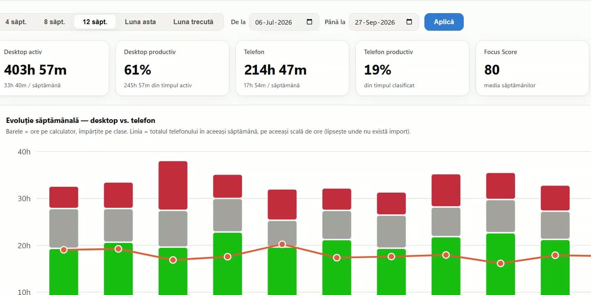Open the 'Desktop activ' 403h 57m card

[x=53, y=68]
